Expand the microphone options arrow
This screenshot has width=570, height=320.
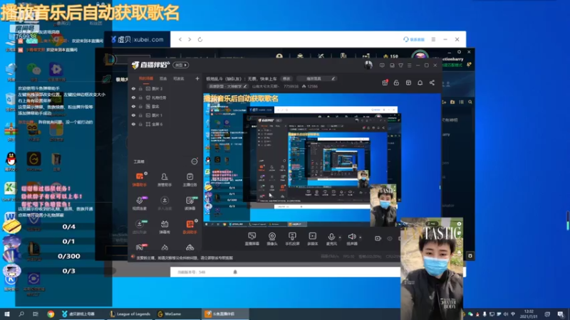[340, 238]
